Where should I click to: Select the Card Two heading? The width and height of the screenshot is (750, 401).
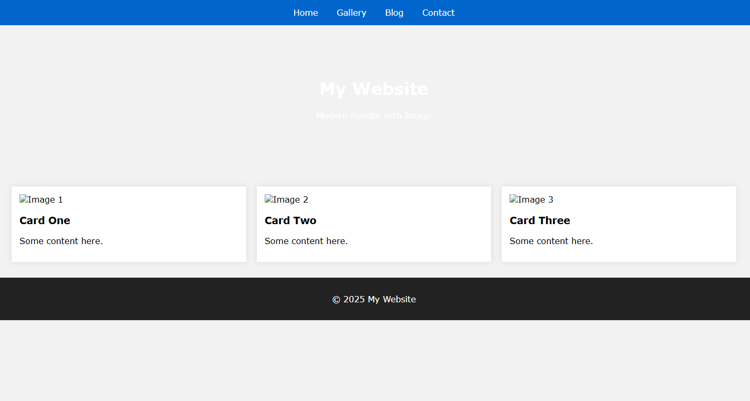coord(290,220)
